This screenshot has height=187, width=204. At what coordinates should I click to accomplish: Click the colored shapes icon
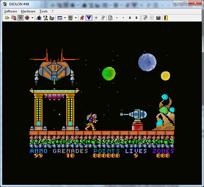pos(45,18)
